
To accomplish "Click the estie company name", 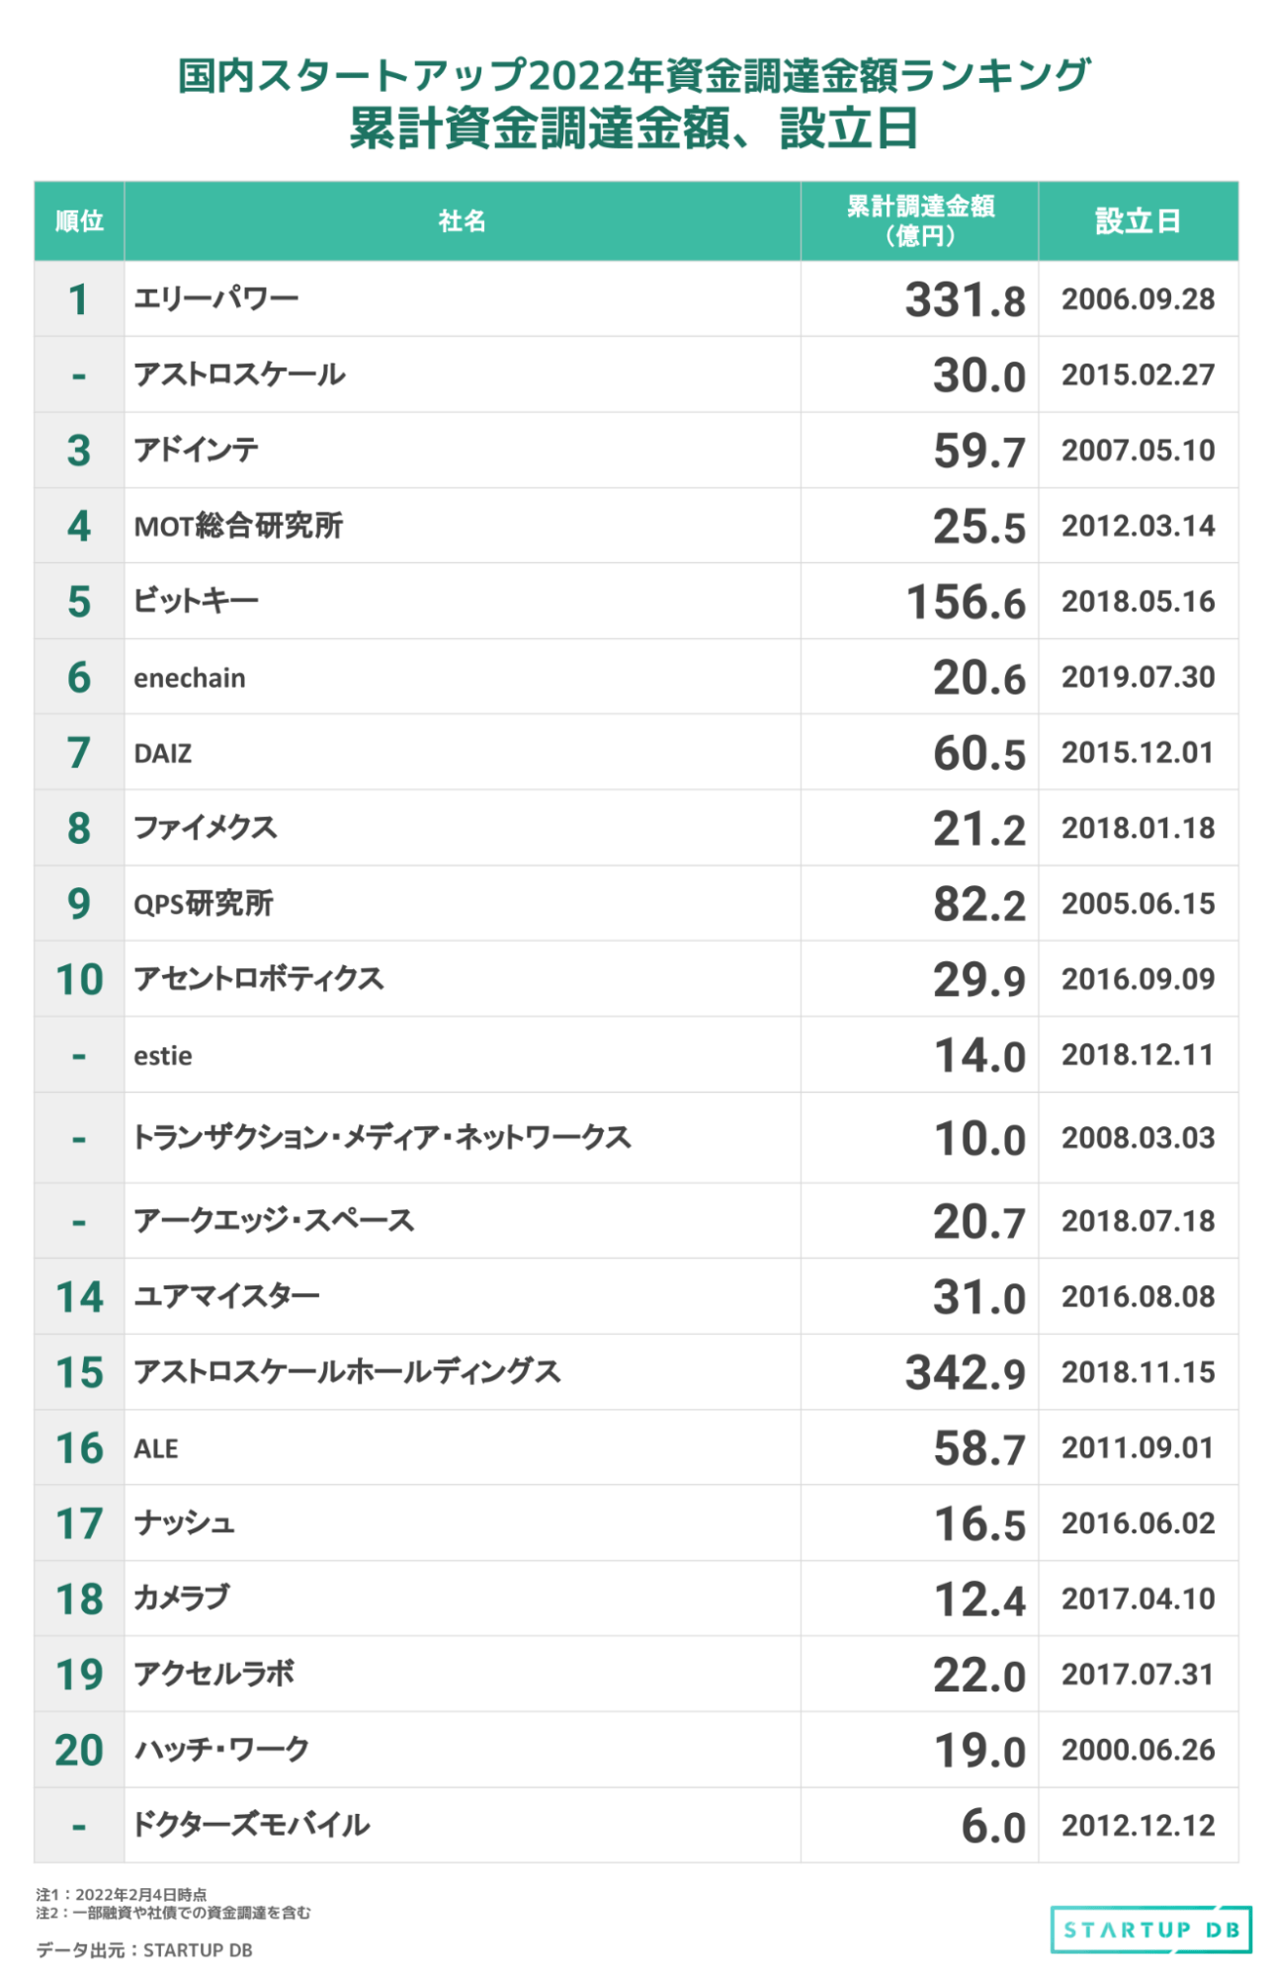I will coord(163,1055).
